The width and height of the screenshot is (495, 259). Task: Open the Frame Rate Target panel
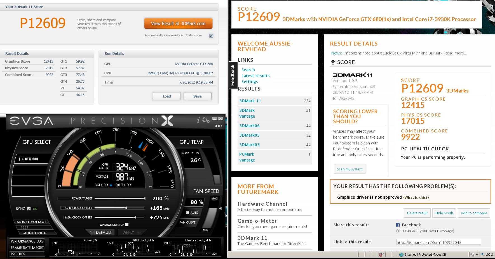[27, 248]
